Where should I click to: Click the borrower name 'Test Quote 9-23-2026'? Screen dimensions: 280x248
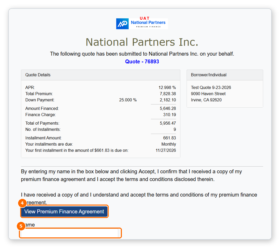click(211, 88)
